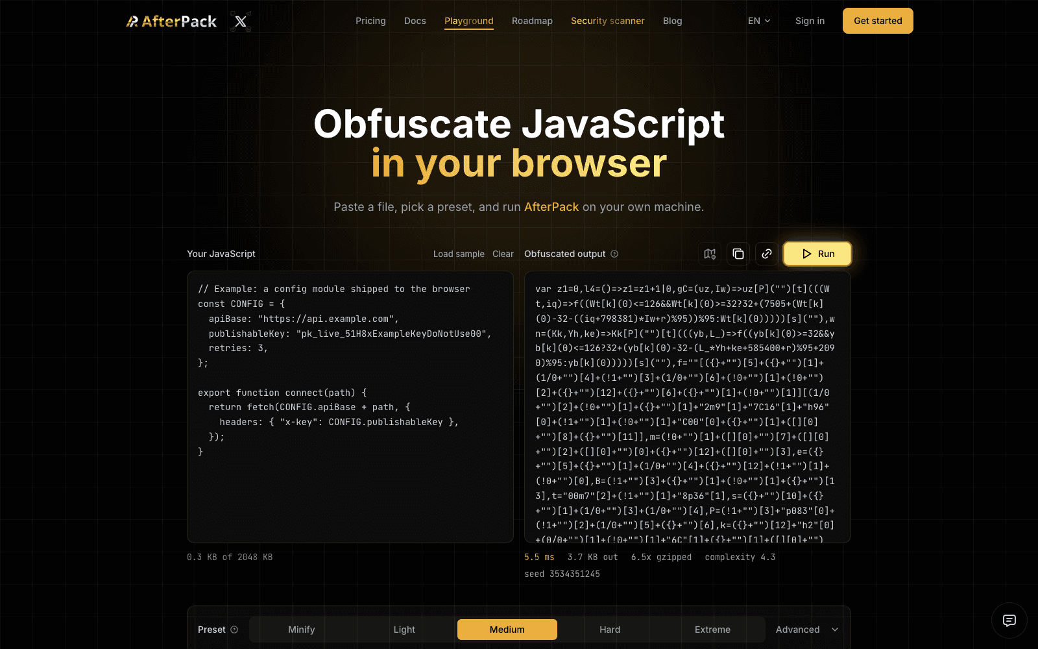Open the X (Twitter) profile icon
The width and height of the screenshot is (1038, 649).
click(x=241, y=21)
